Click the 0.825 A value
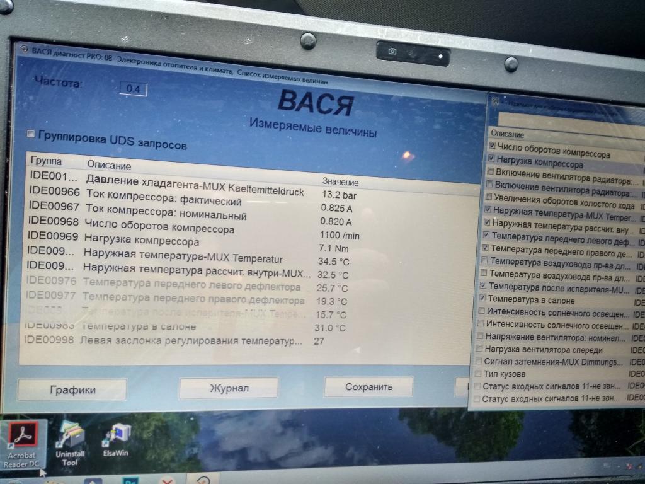645x484 pixels. point(336,209)
